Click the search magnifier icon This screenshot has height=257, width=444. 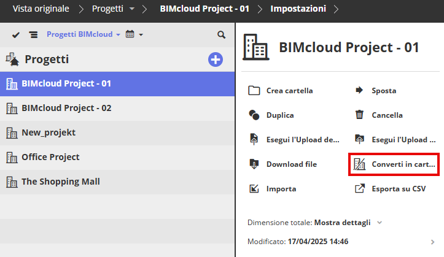222,35
